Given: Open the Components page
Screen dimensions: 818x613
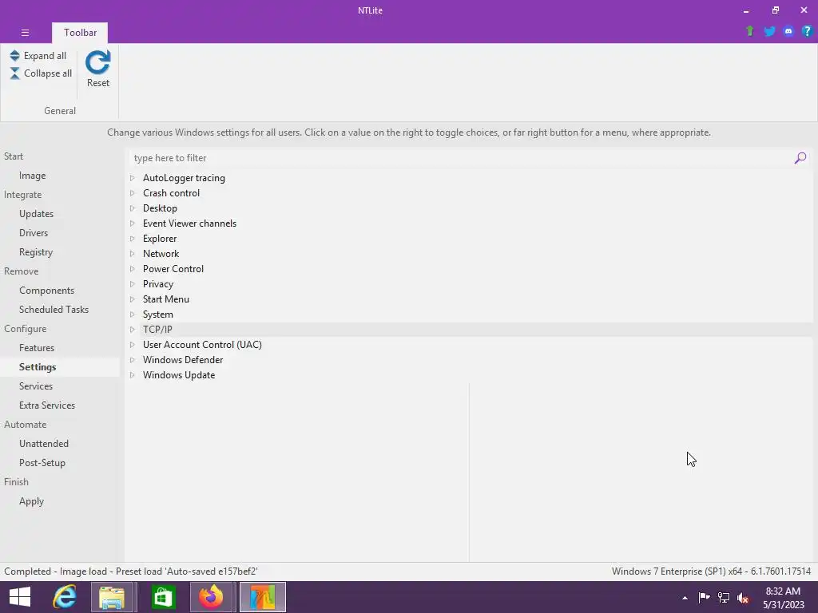Looking at the screenshot, I should pyautogui.click(x=46, y=291).
